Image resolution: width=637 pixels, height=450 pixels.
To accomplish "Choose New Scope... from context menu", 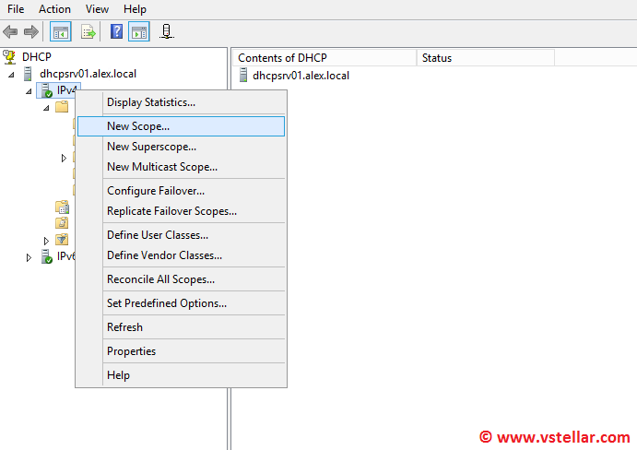I will [138, 126].
